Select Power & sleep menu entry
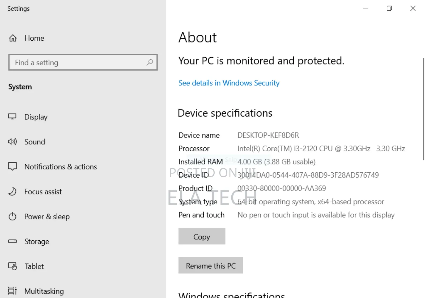The image size is (425, 298). [x=47, y=216]
